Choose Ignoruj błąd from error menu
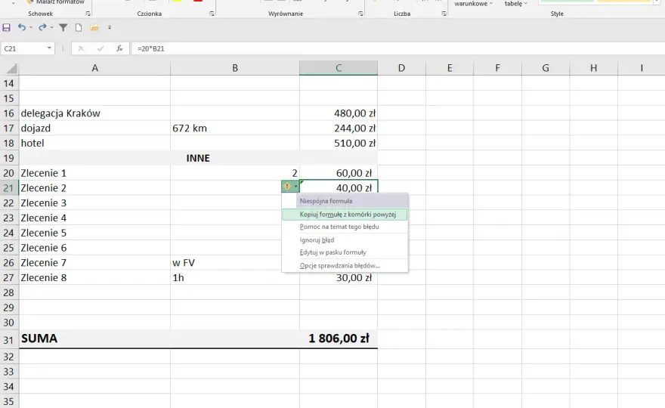The height and width of the screenshot is (408, 665). pos(345,240)
